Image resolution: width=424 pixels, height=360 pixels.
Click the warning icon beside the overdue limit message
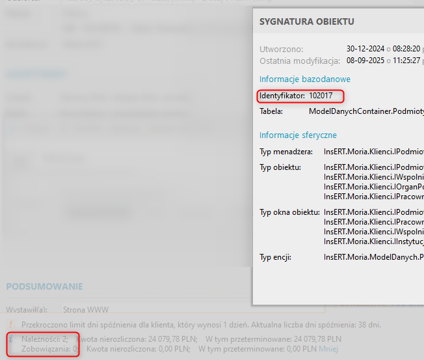coord(11,324)
